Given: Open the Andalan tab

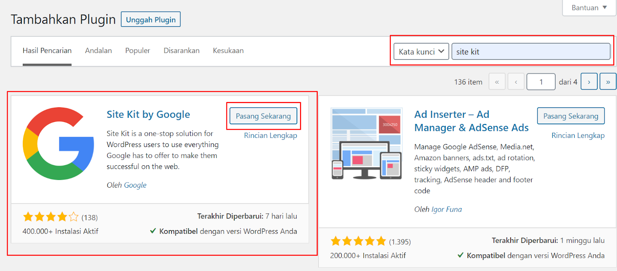Looking at the screenshot, I should [98, 51].
